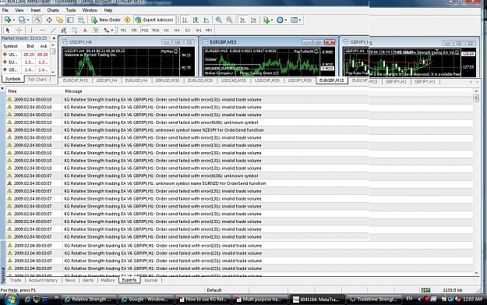Toggle the Terminal window icon
Viewport: 487px width, 305px height.
coord(70,20)
